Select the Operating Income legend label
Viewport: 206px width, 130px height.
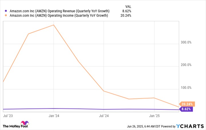coord(59,15)
